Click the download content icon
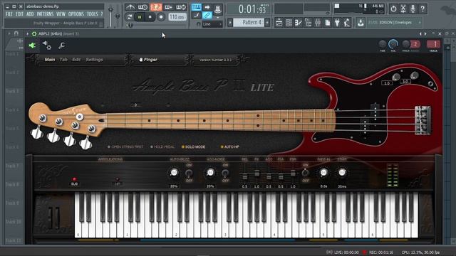Screen dimensions: 456x256 click(x=361, y=22)
